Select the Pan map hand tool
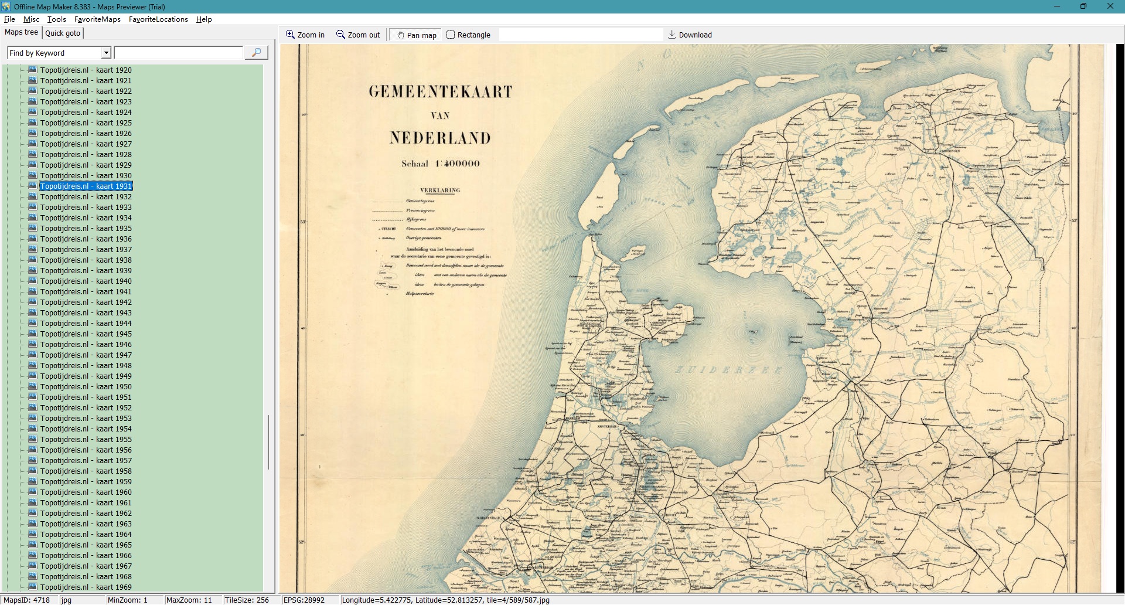Viewport: 1125px width, 605px height. (x=401, y=35)
